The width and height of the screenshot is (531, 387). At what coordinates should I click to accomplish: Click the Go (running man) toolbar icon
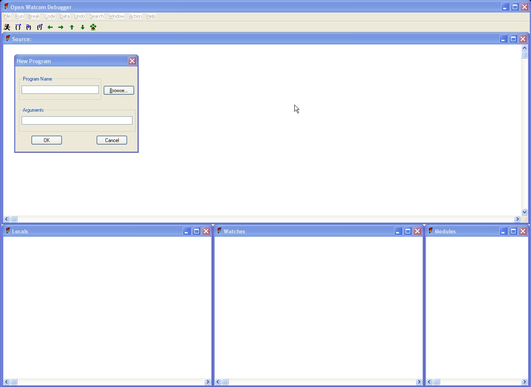point(7,27)
